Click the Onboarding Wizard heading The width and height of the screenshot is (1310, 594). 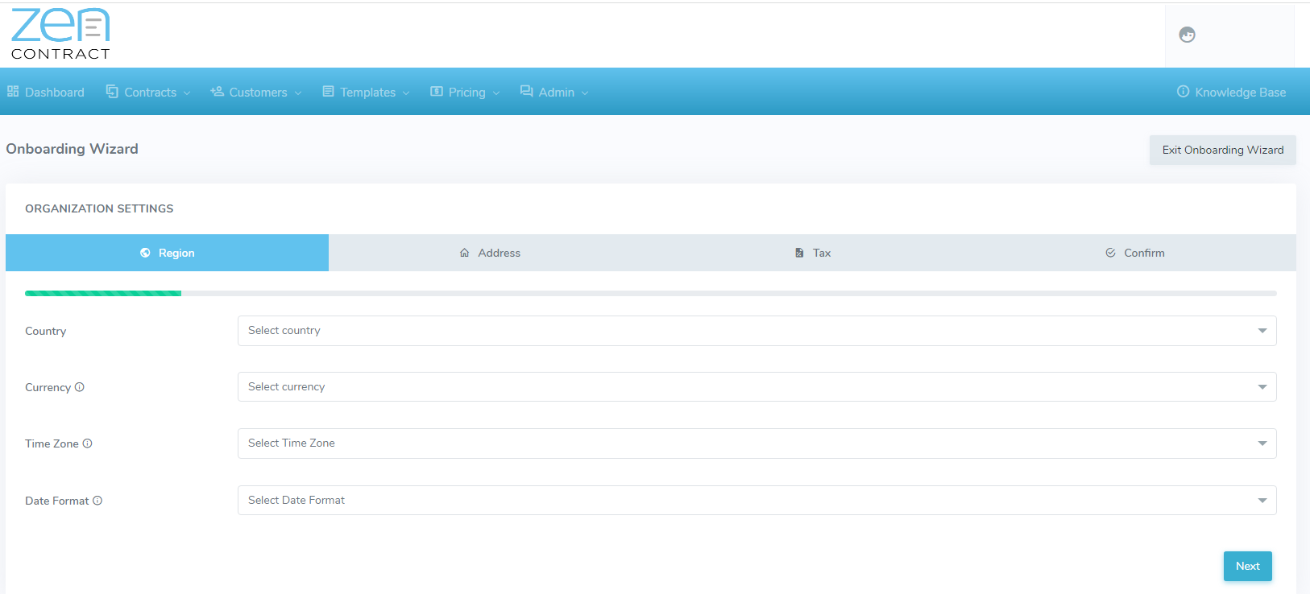(73, 149)
